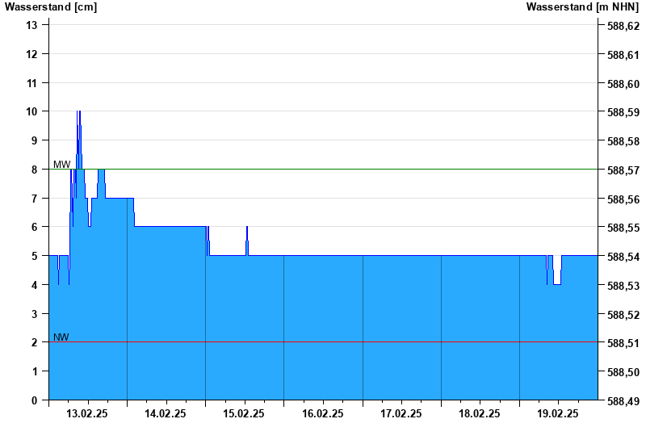
Task: Click right axis value 588,49
Action: (623, 400)
